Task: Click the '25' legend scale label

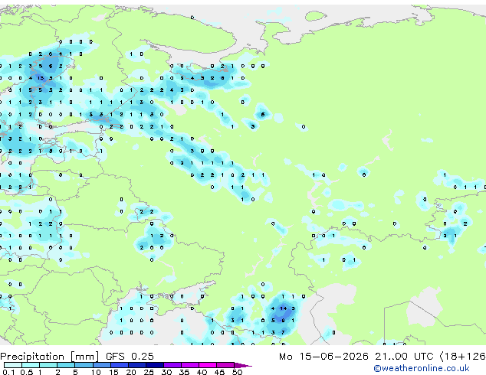Action: 149,372
